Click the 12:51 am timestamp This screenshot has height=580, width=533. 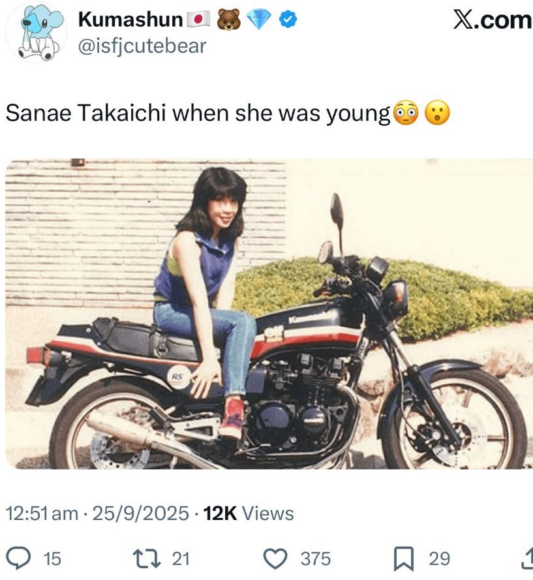42,513
